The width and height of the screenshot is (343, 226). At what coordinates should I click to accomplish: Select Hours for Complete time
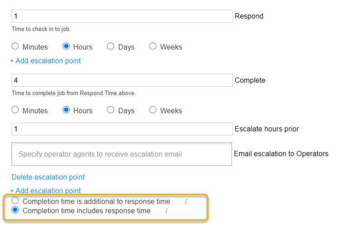(x=66, y=110)
